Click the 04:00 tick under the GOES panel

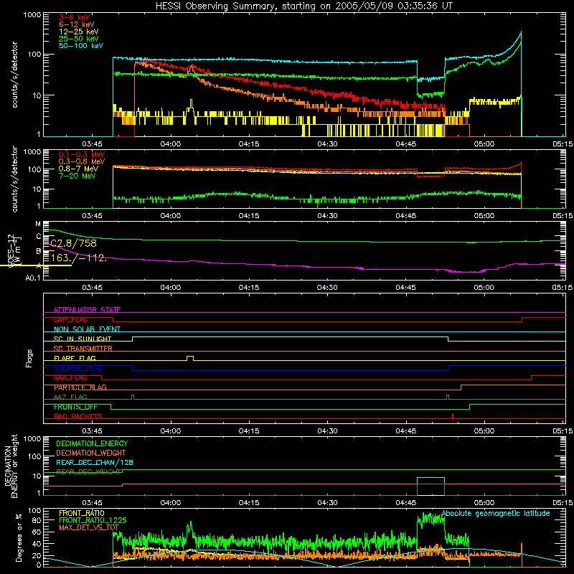[170, 288]
